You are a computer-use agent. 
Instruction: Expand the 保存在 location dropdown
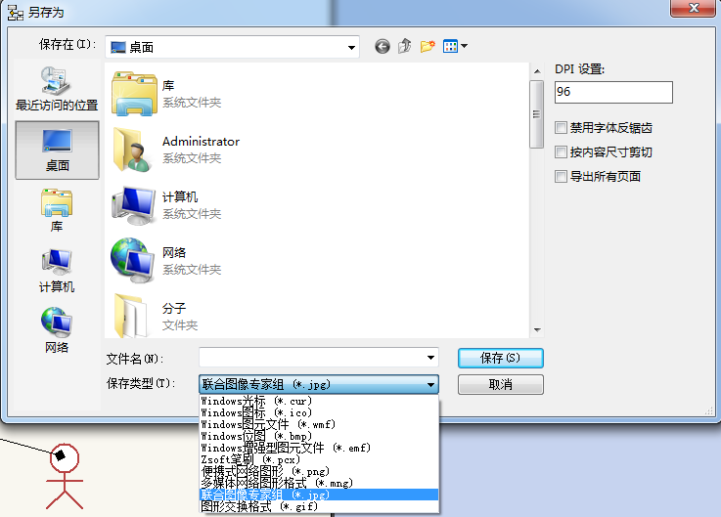[x=351, y=47]
